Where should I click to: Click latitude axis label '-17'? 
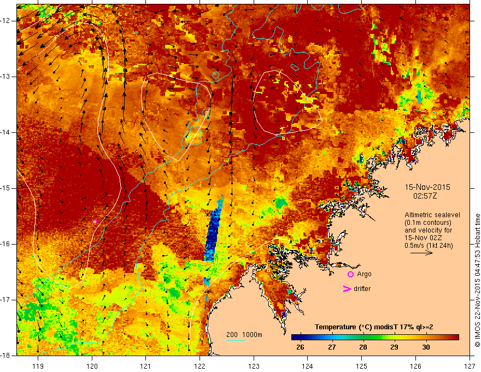click(x=5, y=300)
